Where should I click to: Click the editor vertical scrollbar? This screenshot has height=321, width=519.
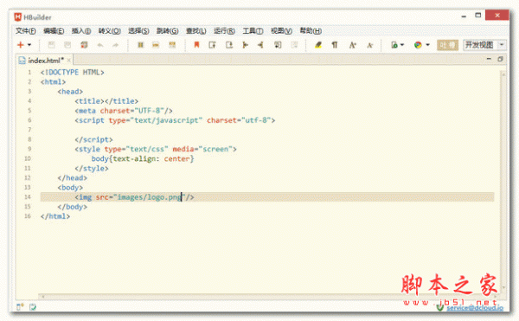point(503,180)
